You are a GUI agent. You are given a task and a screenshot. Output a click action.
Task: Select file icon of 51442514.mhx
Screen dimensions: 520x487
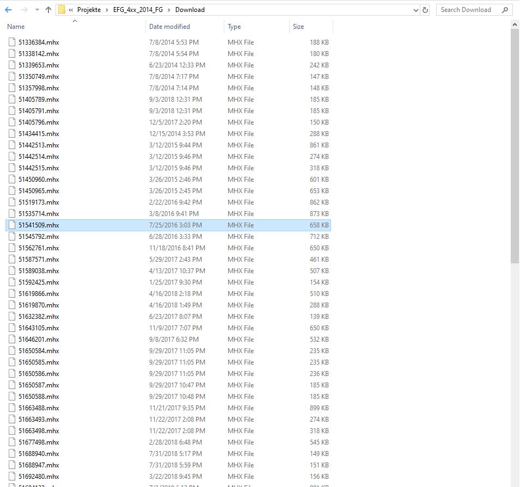pyautogui.click(x=12, y=157)
